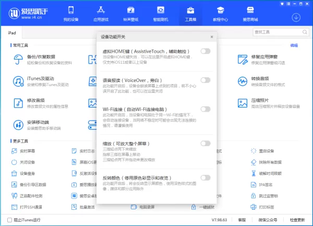Open 客服 customer service

(x=242, y=220)
